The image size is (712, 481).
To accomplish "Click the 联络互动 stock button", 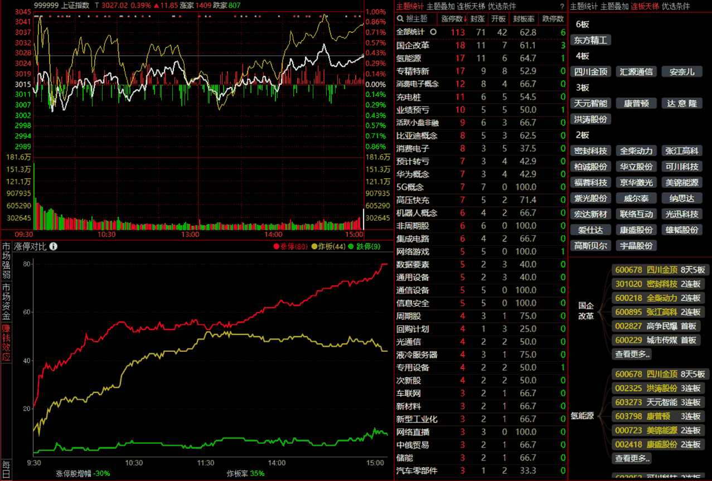I will point(636,214).
